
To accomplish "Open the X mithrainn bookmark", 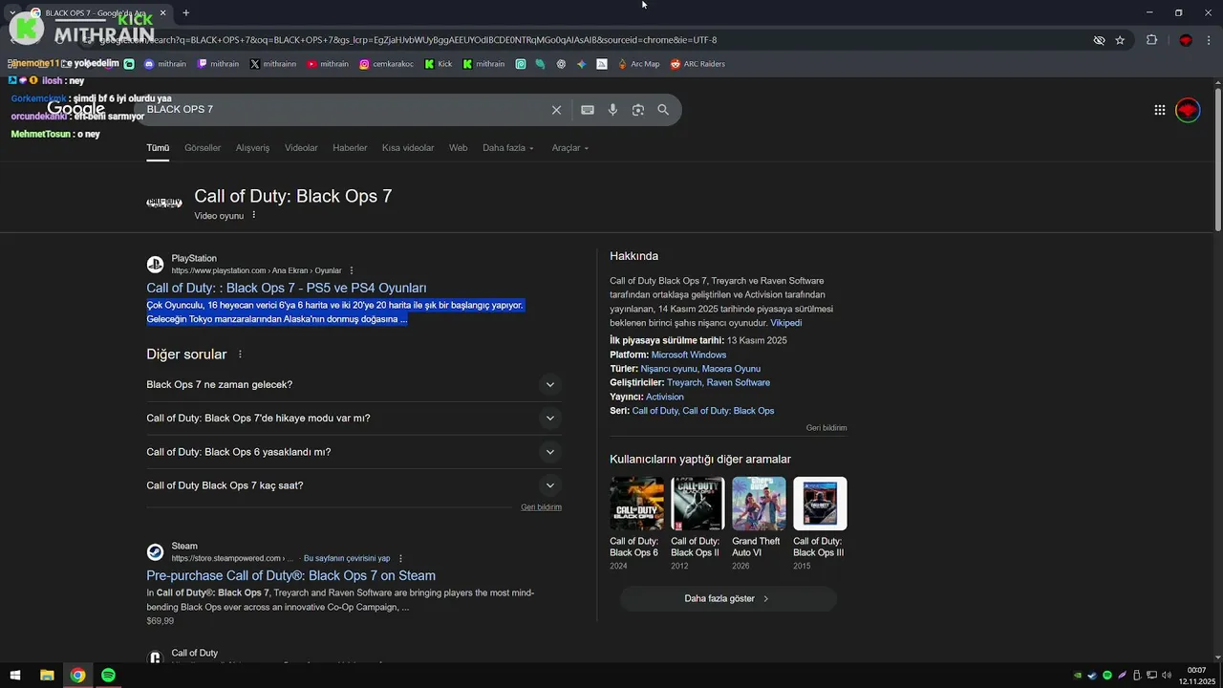I will (273, 64).
